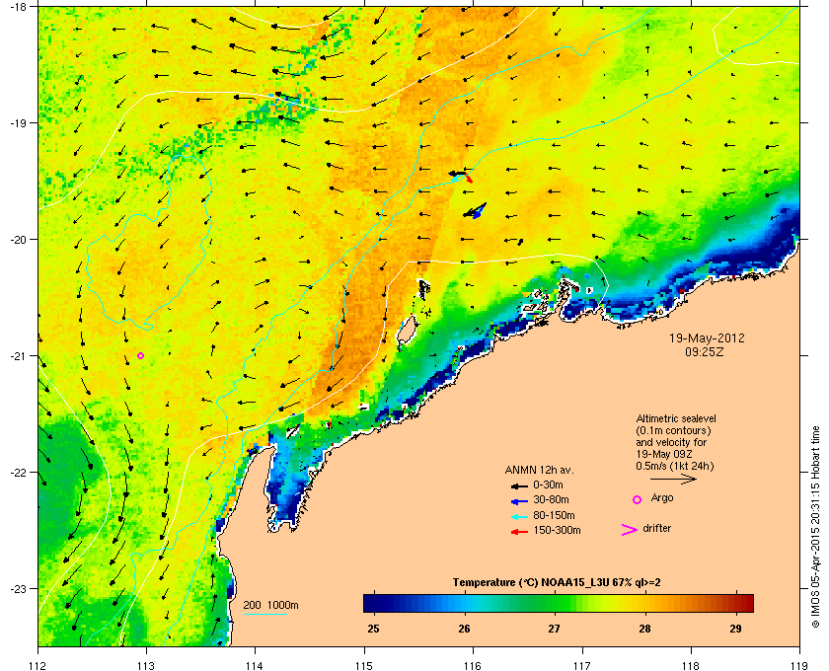The height and width of the screenshot is (671, 829).
Task: Click the red 150-300m arrow in the legend
Action: tap(519, 532)
